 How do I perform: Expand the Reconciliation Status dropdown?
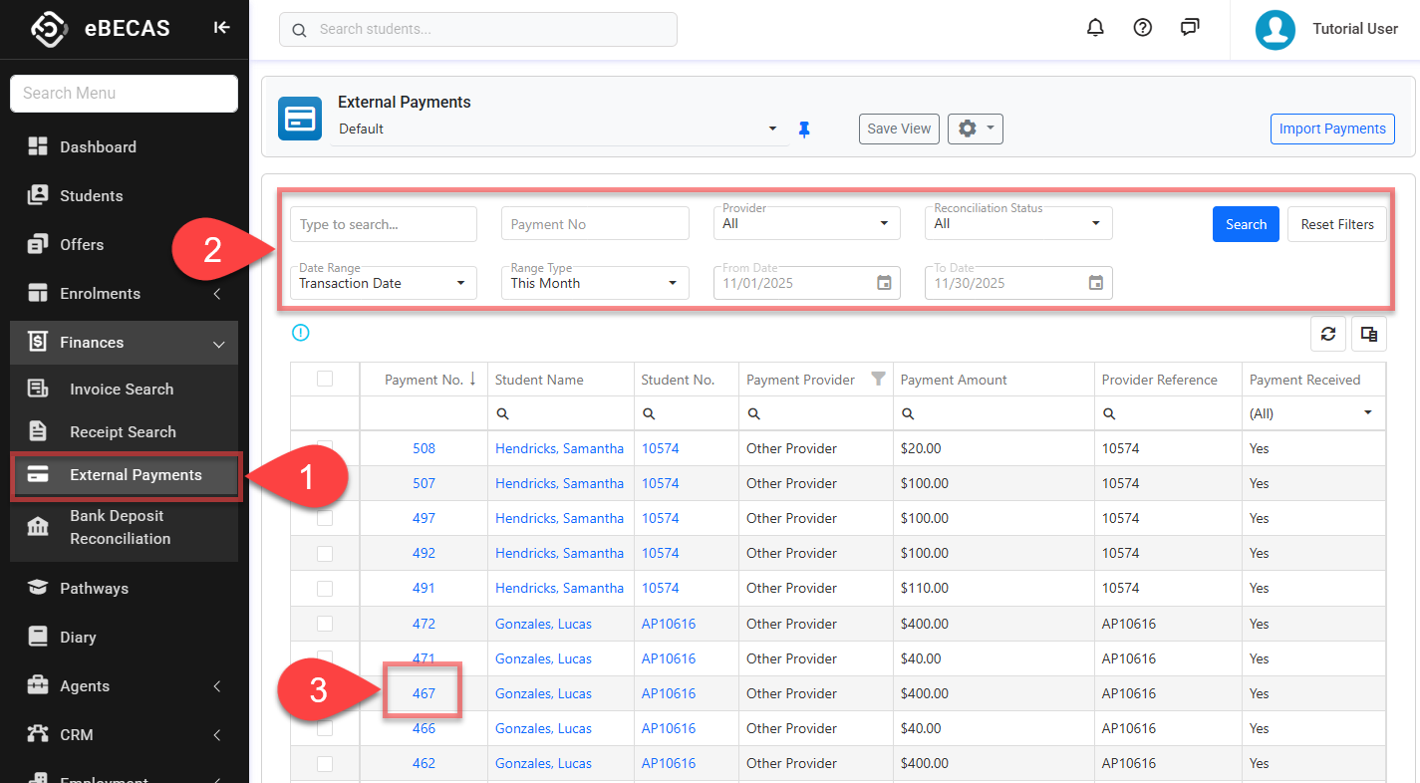[1017, 224]
